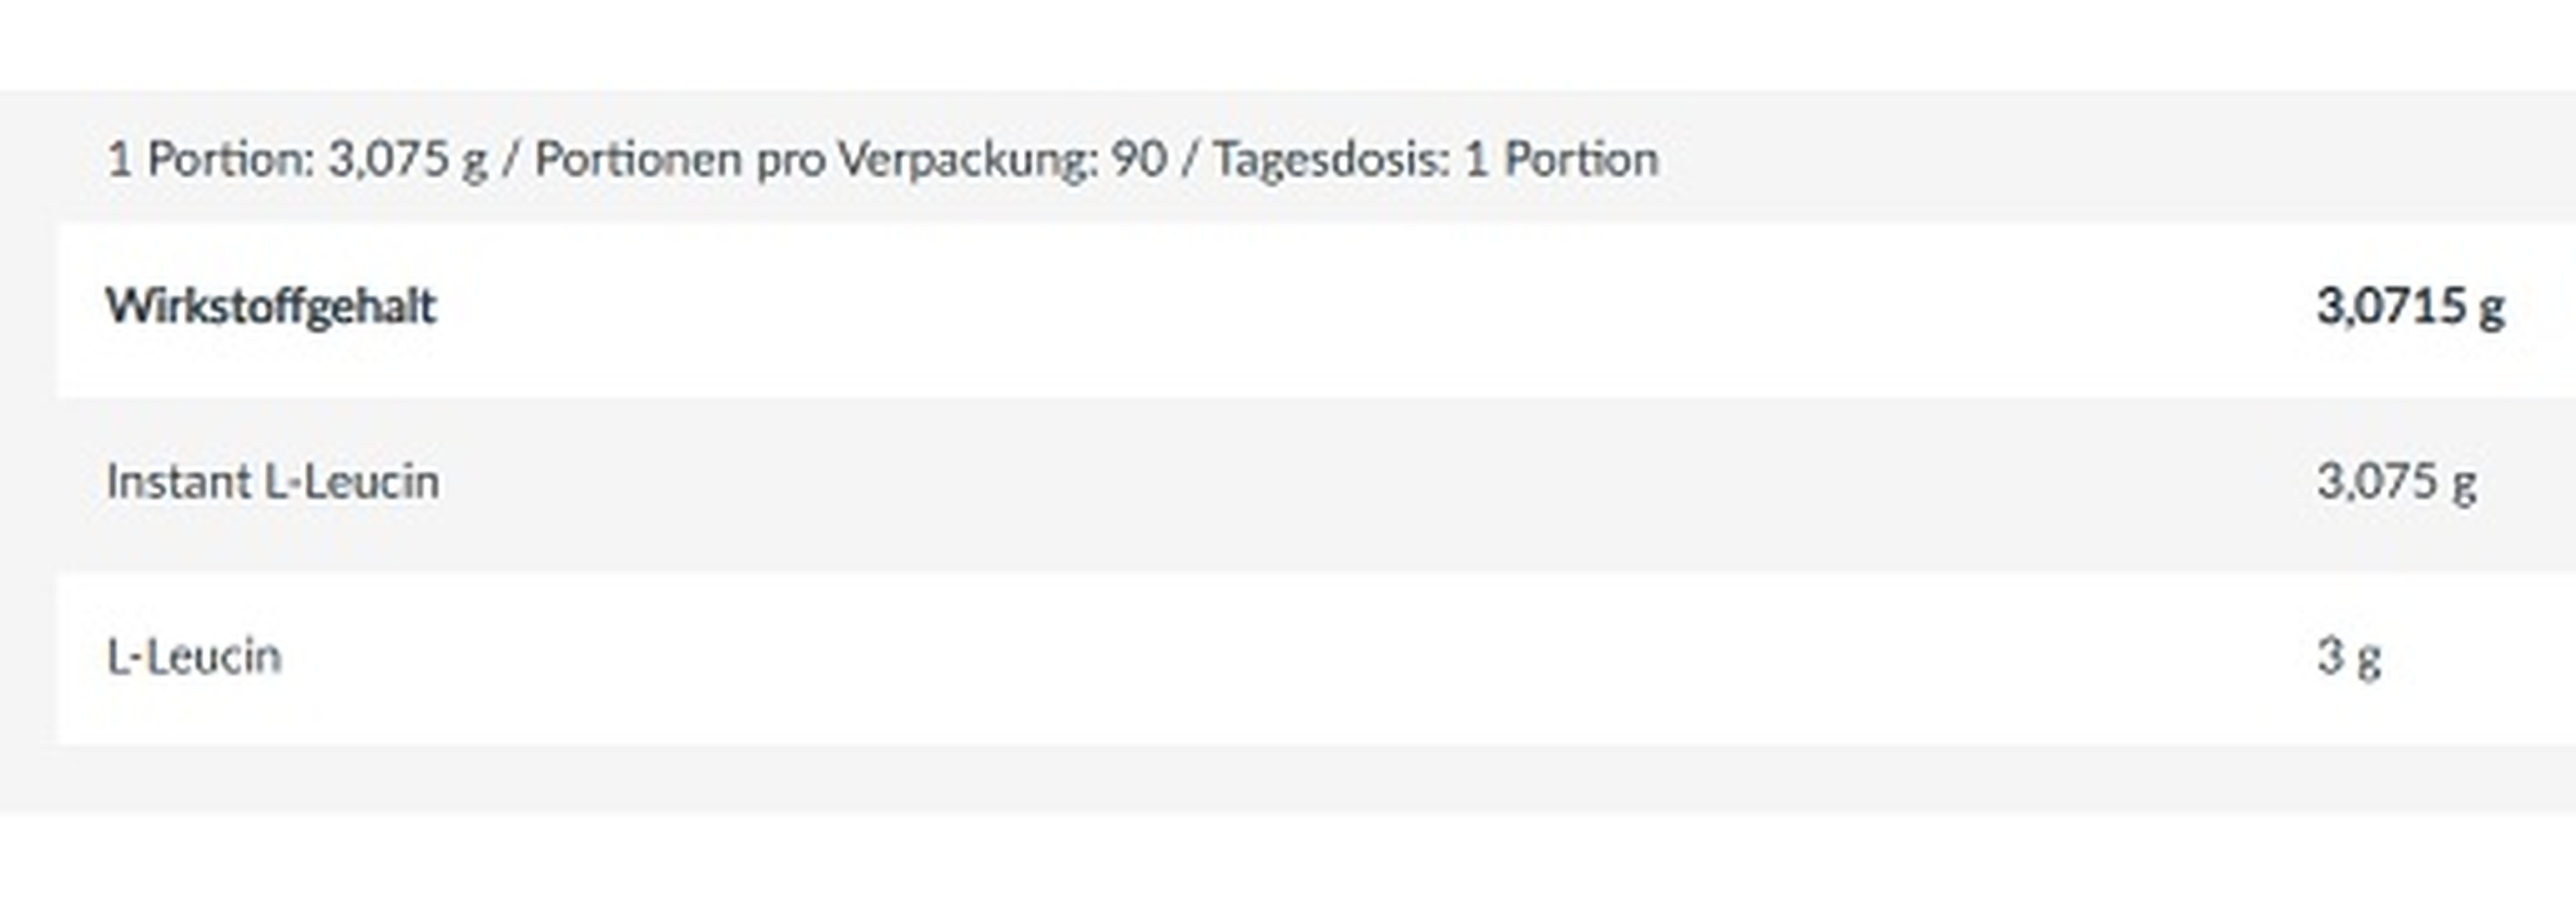Click "1 Portion:" at start of header line
2576x901 pixels.
(x=211, y=159)
